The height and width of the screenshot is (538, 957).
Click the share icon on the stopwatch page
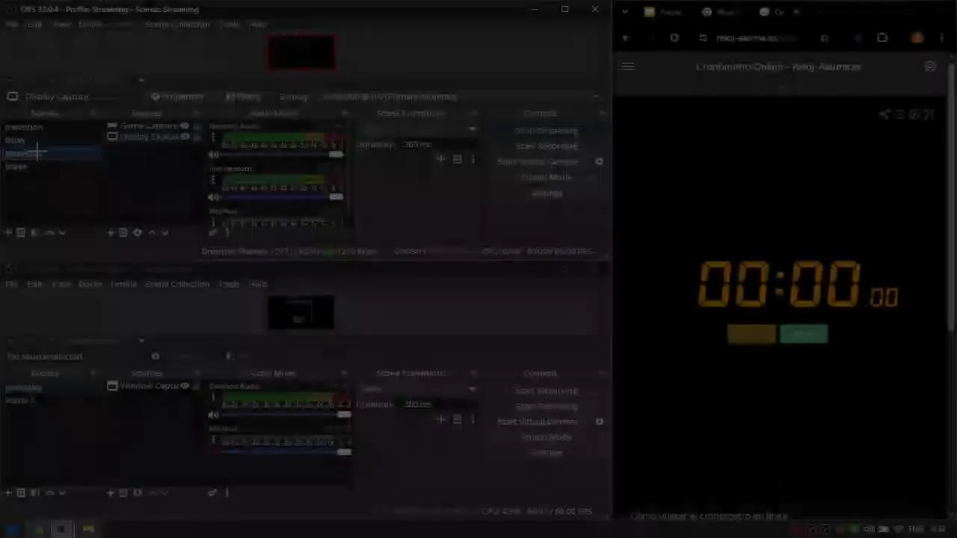coord(884,114)
